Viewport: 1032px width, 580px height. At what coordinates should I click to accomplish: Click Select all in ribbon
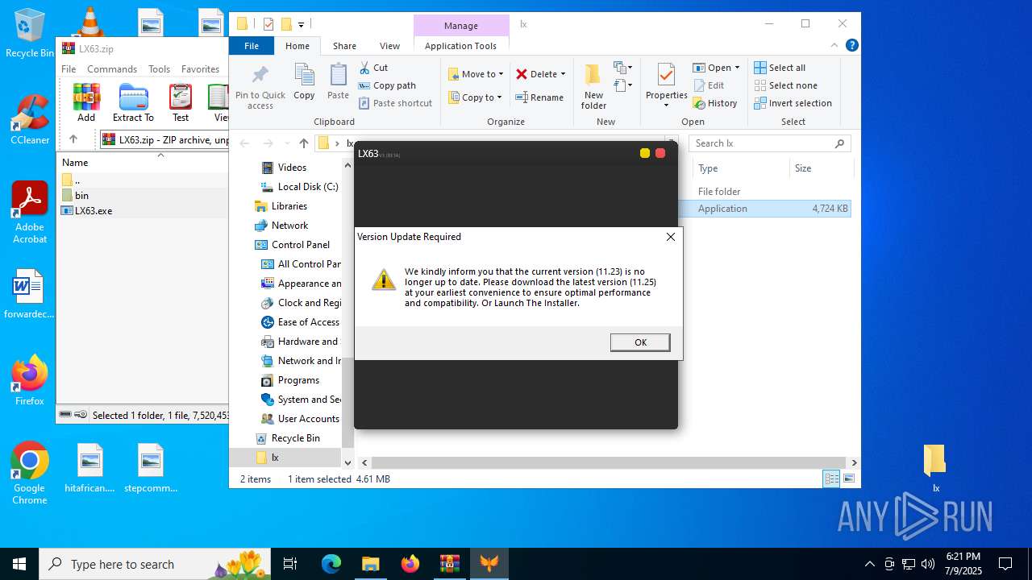[x=780, y=68]
